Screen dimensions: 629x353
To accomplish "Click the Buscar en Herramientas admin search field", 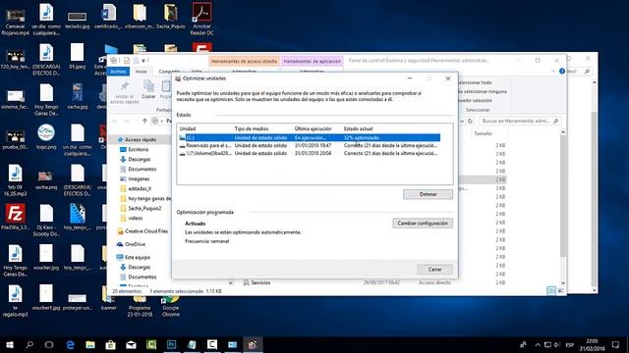I will (520, 121).
